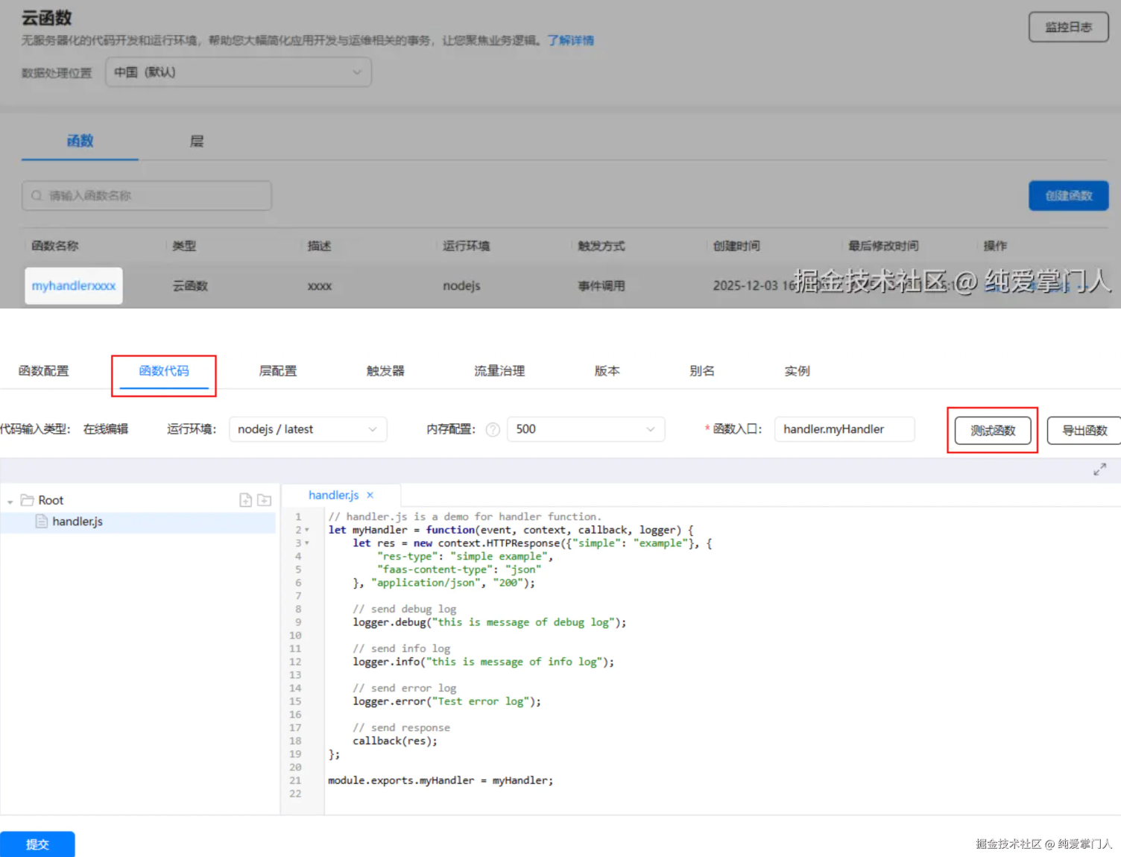Click the 提交 submit button
The width and height of the screenshot is (1121, 857).
pyautogui.click(x=37, y=844)
